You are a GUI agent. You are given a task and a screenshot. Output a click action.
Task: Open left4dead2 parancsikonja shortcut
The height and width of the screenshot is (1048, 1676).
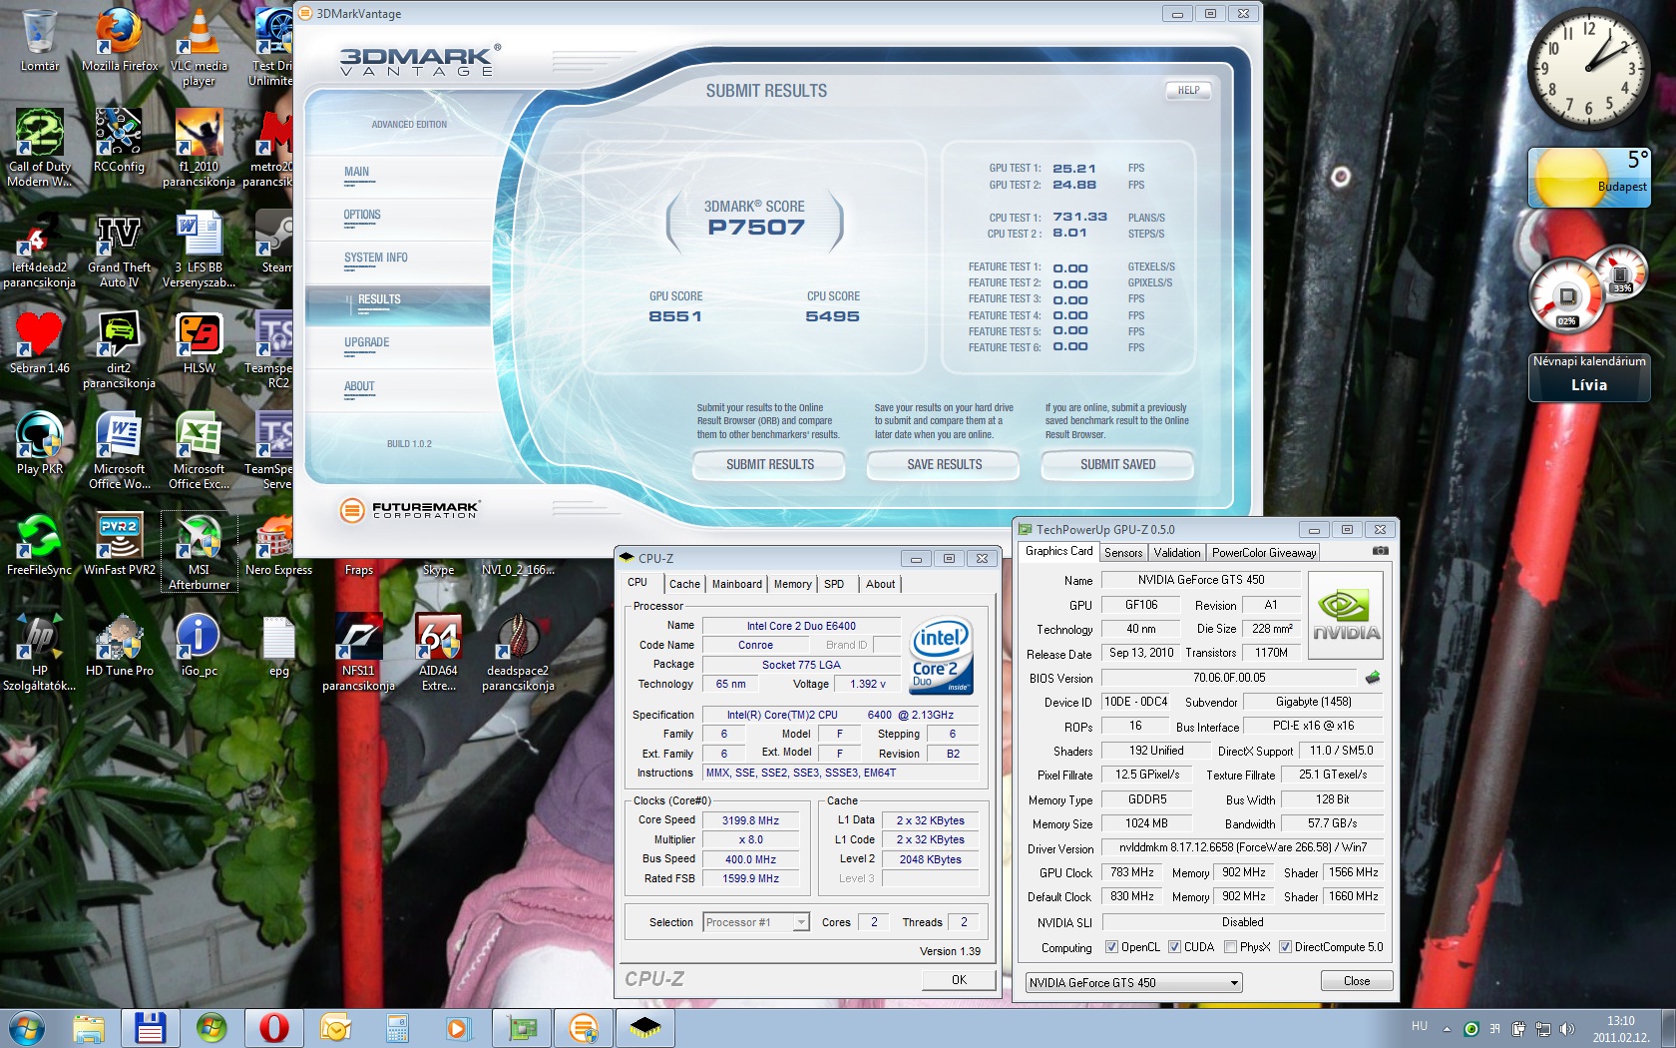click(x=40, y=249)
